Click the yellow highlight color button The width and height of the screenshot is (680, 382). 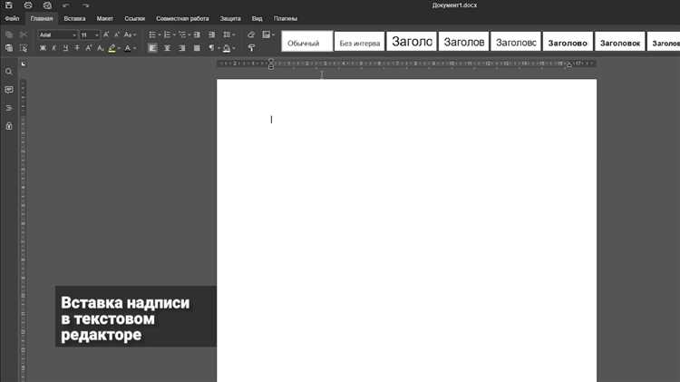coord(112,48)
